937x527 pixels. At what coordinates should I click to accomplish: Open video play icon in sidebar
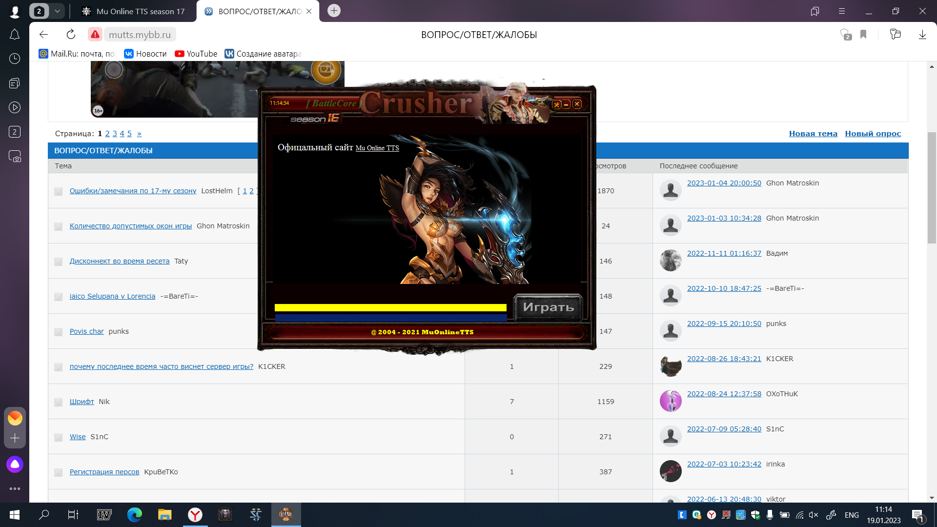tap(15, 107)
